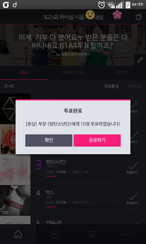The width and height of the screenshot is (146, 244).
Task: Vote for 빅스 with 투표하기 check
Action: point(132,200)
